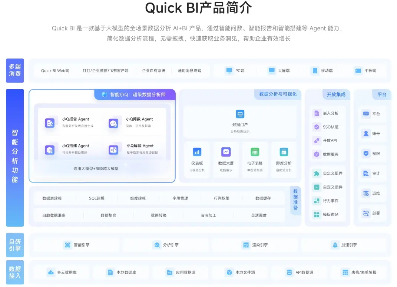The height and width of the screenshot is (287, 397).
Task: Open the 小Q问数 Agent icon
Action: [113, 123]
